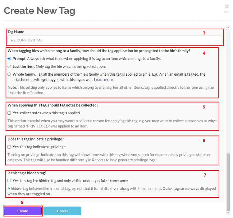Click the 'Yes, this tag indicates a privilege' label
The height and width of the screenshot is (218, 233).
[39, 147]
